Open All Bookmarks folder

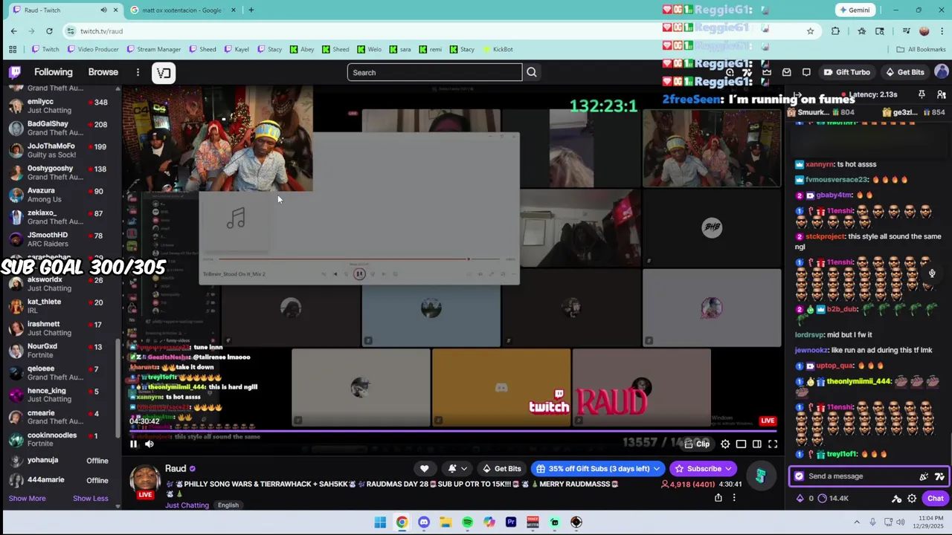[921, 49]
